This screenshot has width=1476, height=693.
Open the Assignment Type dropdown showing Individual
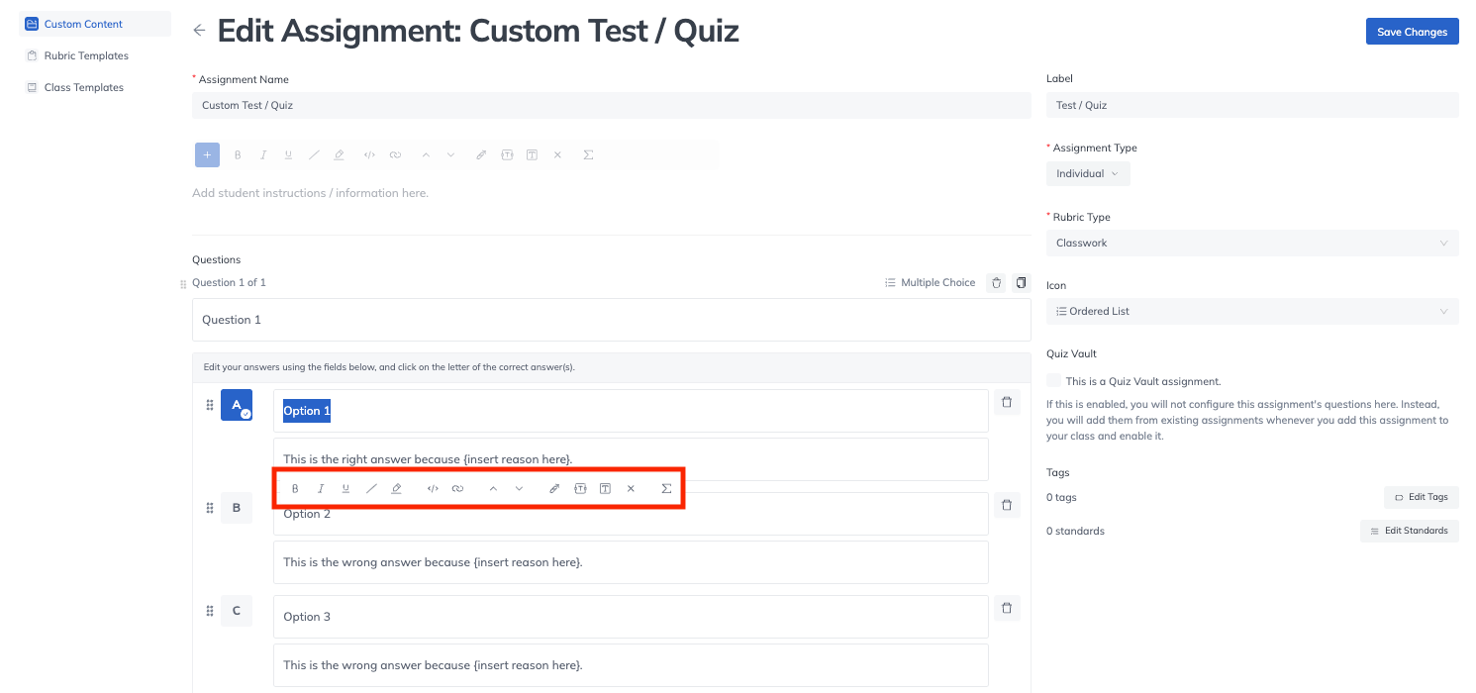1087,174
